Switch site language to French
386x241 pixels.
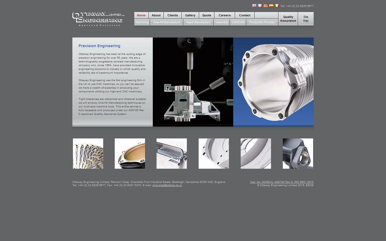(260, 5)
